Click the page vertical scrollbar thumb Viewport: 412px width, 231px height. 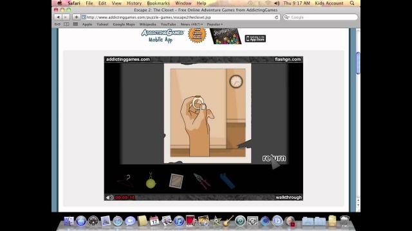pyautogui.click(x=358, y=63)
